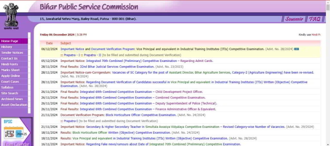
Task: Open Fake news/rumours notice dated 16/11/2024
Action: tap(163, 144)
